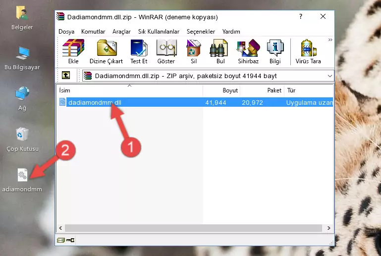
Task: Click dadiamondmm.dll file icon in list
Action: pos(62,102)
